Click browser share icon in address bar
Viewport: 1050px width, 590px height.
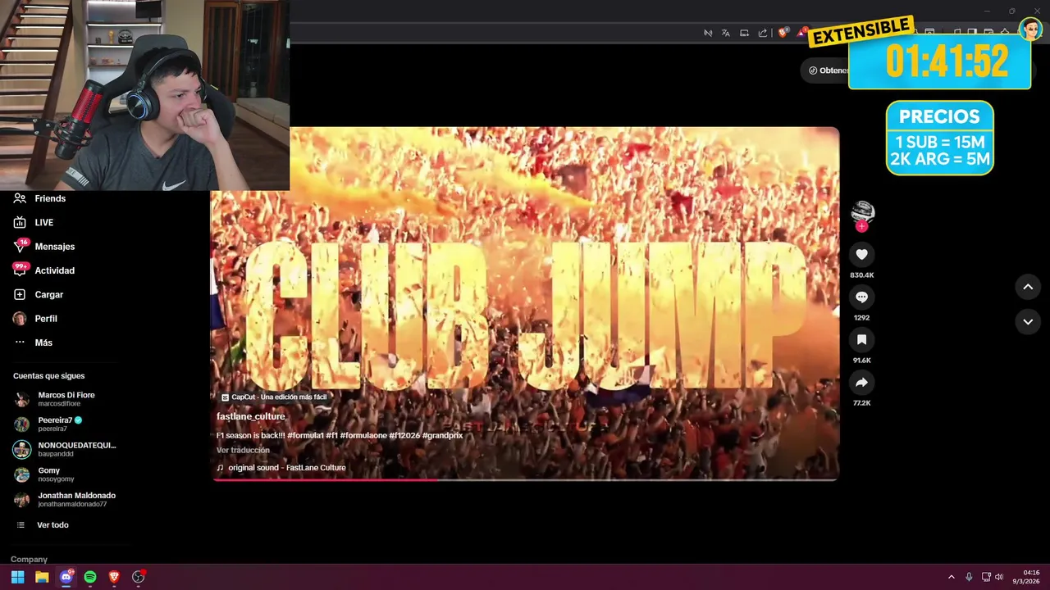[763, 33]
